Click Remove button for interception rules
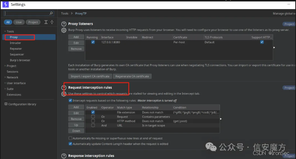Image resolution: width=296 pixels, height=159 pixels. [x=76, y=119]
